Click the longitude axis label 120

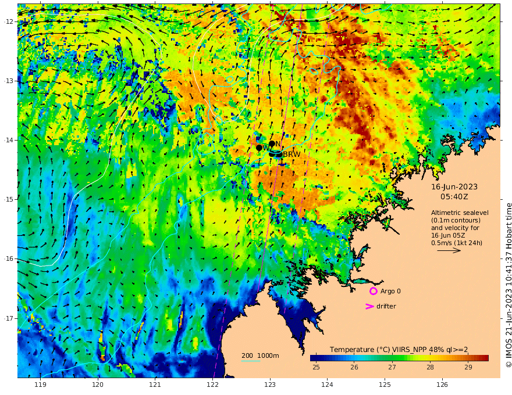[x=98, y=385]
